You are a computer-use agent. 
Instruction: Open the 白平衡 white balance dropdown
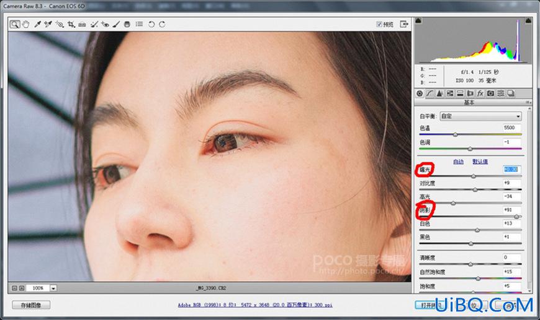coord(481,116)
